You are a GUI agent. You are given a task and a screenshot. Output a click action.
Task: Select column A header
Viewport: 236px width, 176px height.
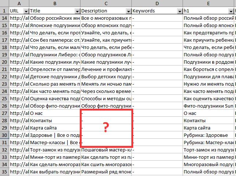pyautogui.click(x=19, y=3)
